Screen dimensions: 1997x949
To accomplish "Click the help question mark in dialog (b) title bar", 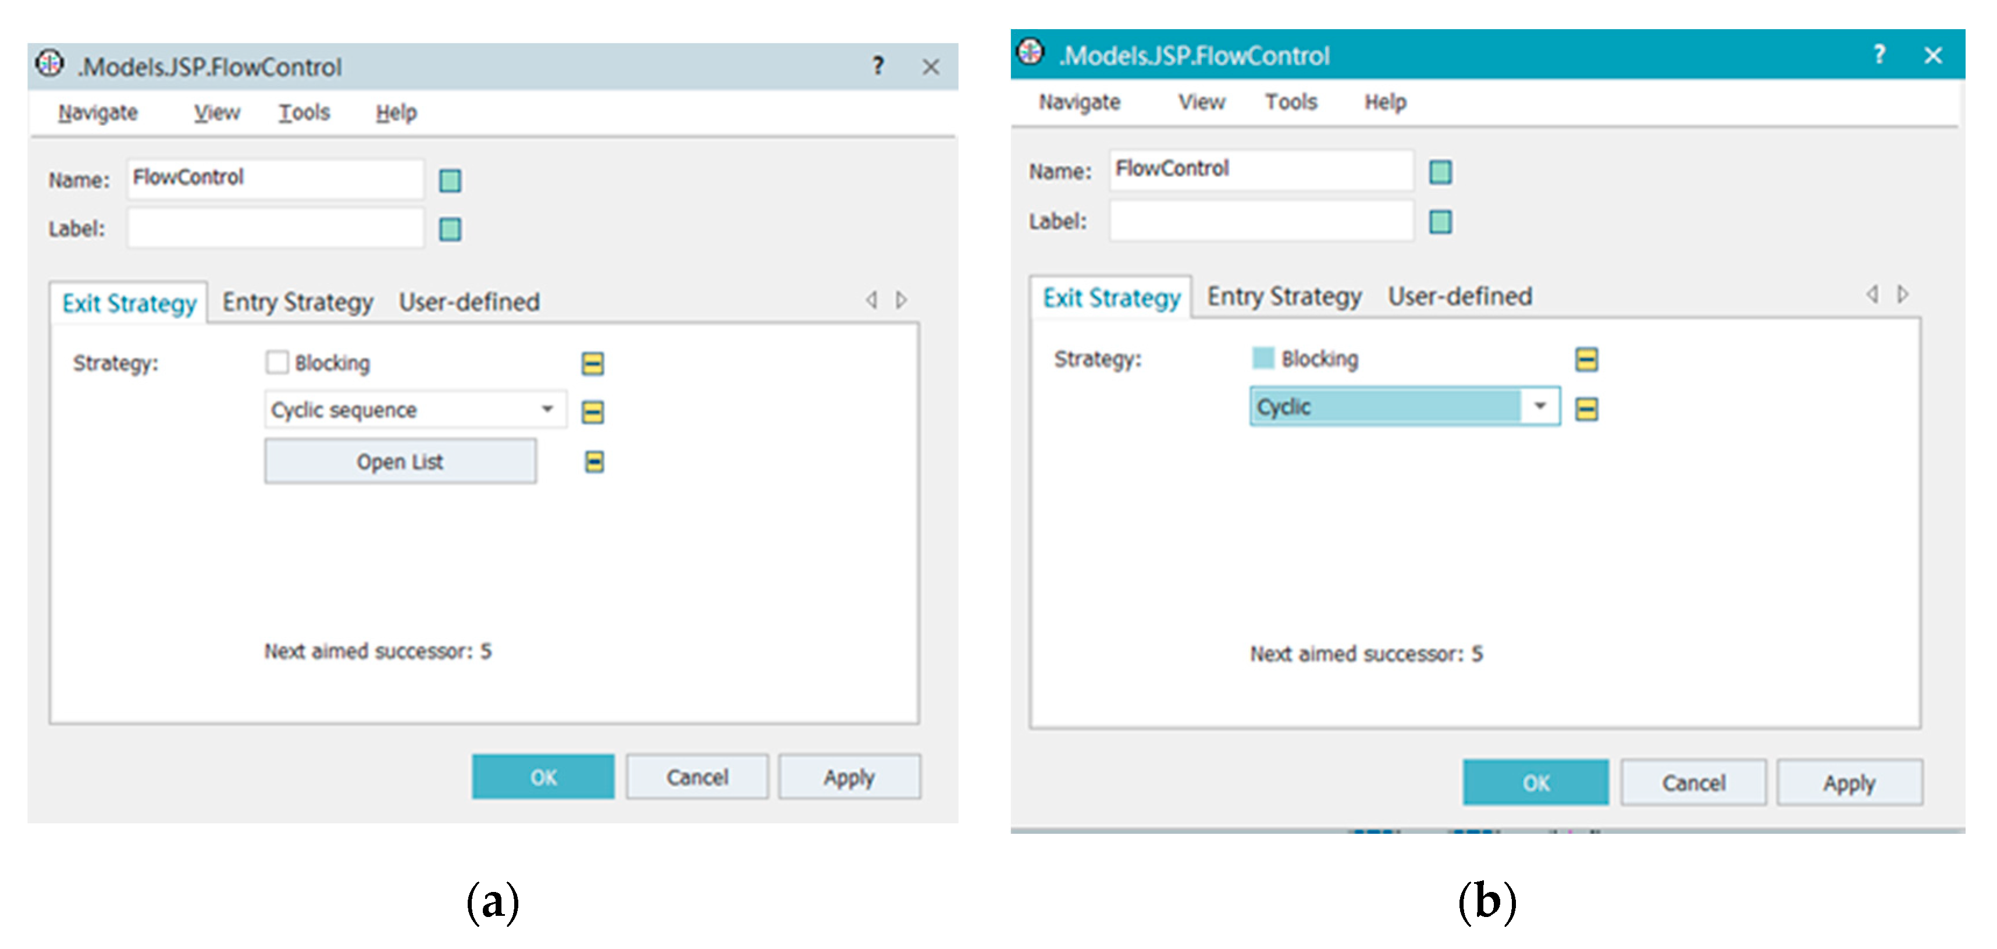I will [1879, 54].
